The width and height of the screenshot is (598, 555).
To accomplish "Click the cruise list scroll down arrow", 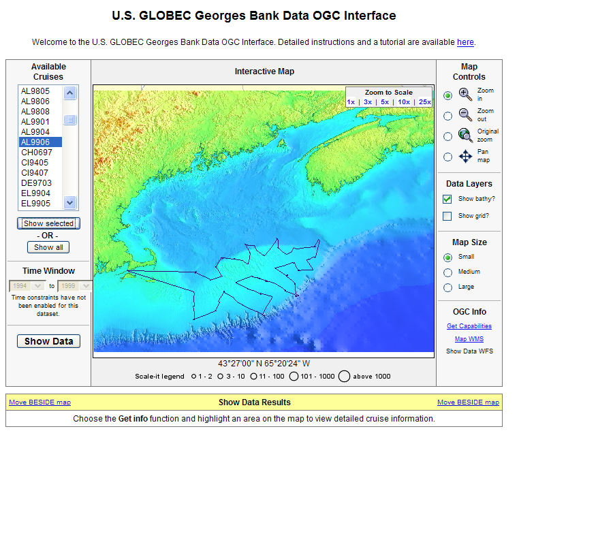I will point(69,202).
